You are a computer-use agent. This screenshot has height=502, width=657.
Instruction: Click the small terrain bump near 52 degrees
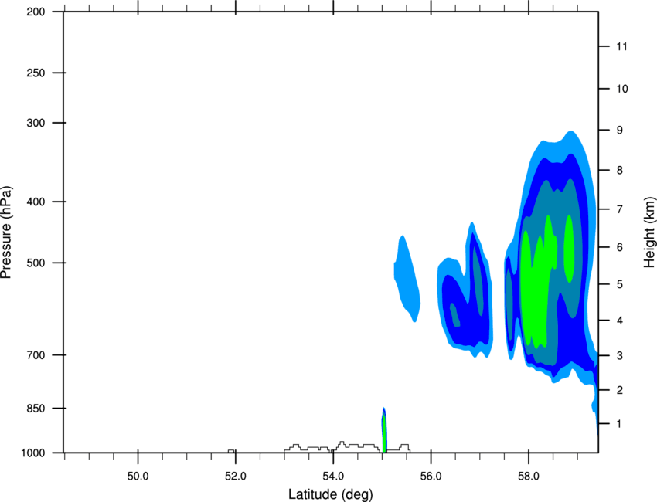(231, 451)
